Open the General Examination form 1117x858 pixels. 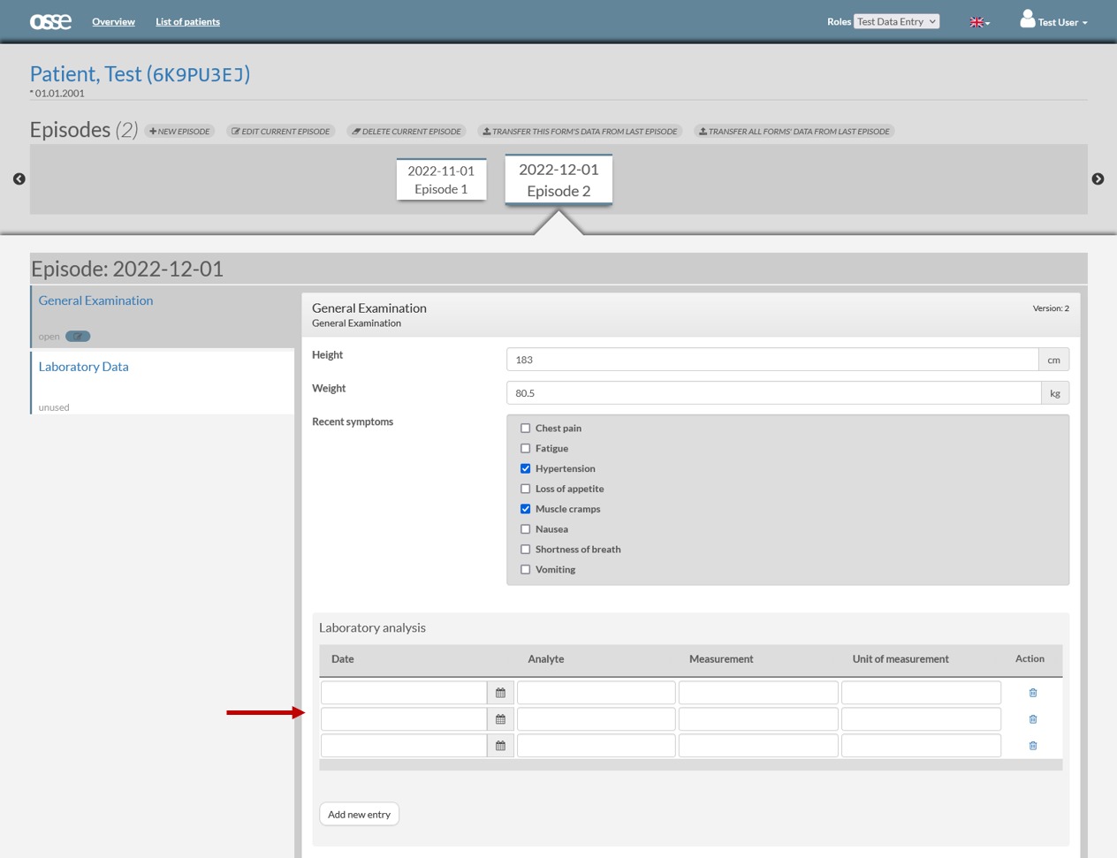pyautogui.click(x=95, y=300)
